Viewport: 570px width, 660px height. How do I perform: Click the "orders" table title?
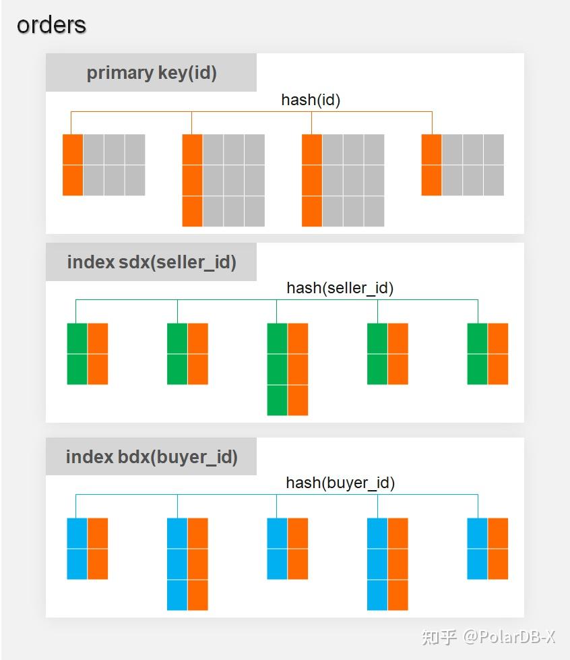51,26
